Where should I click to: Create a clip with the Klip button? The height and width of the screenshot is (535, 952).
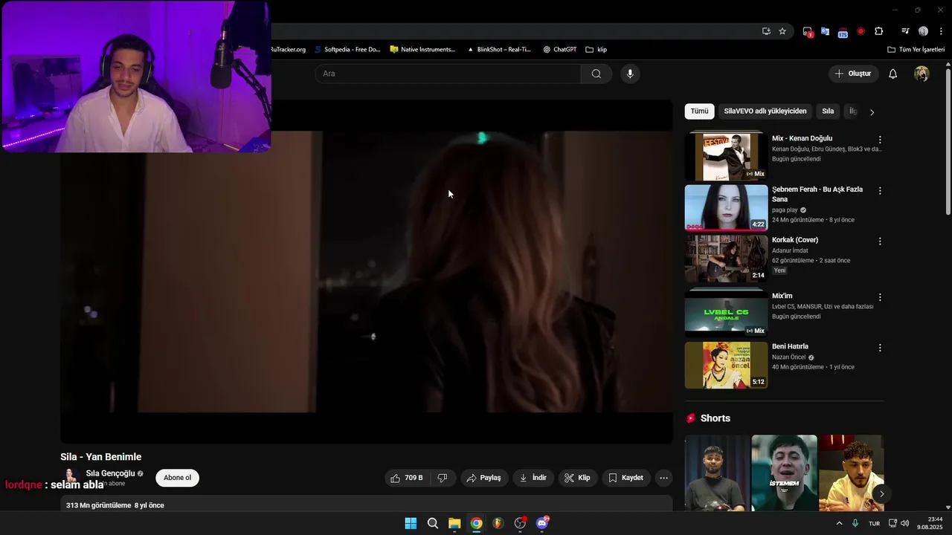click(578, 478)
